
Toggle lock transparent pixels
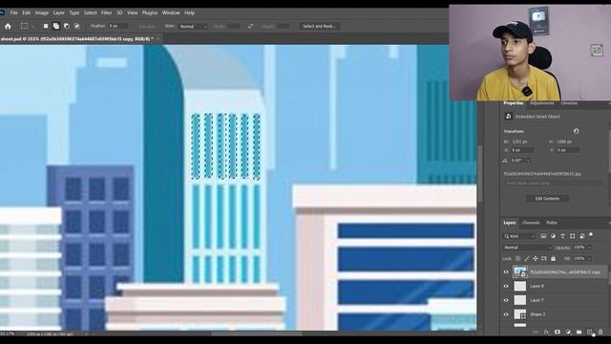(517, 259)
